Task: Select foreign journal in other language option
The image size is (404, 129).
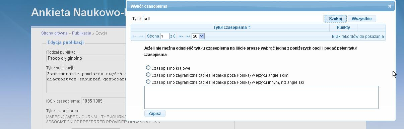Action: point(148,81)
